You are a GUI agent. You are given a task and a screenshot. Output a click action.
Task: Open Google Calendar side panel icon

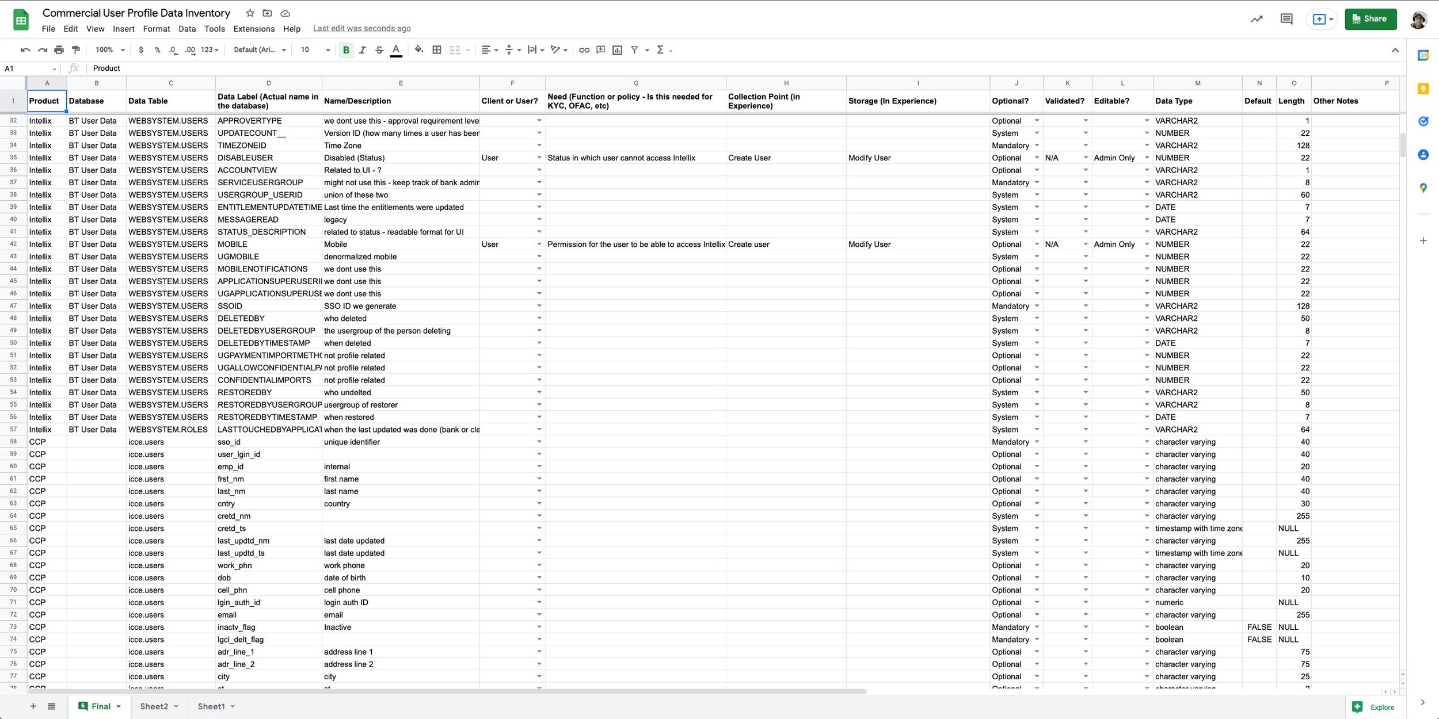(x=1423, y=55)
